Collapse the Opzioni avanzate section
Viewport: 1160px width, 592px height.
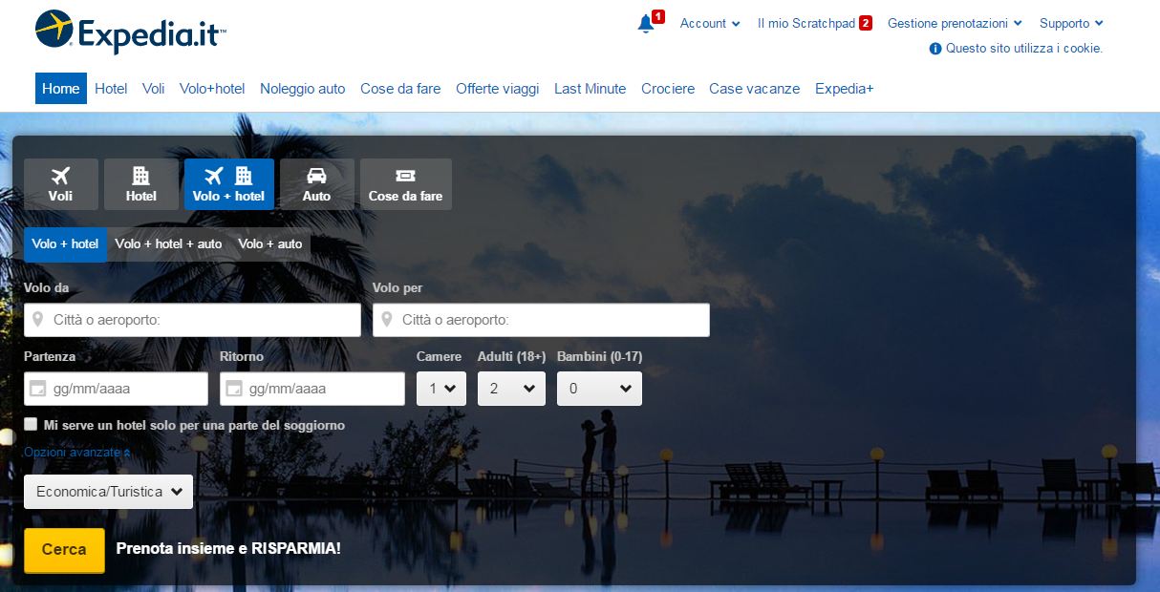(x=76, y=453)
